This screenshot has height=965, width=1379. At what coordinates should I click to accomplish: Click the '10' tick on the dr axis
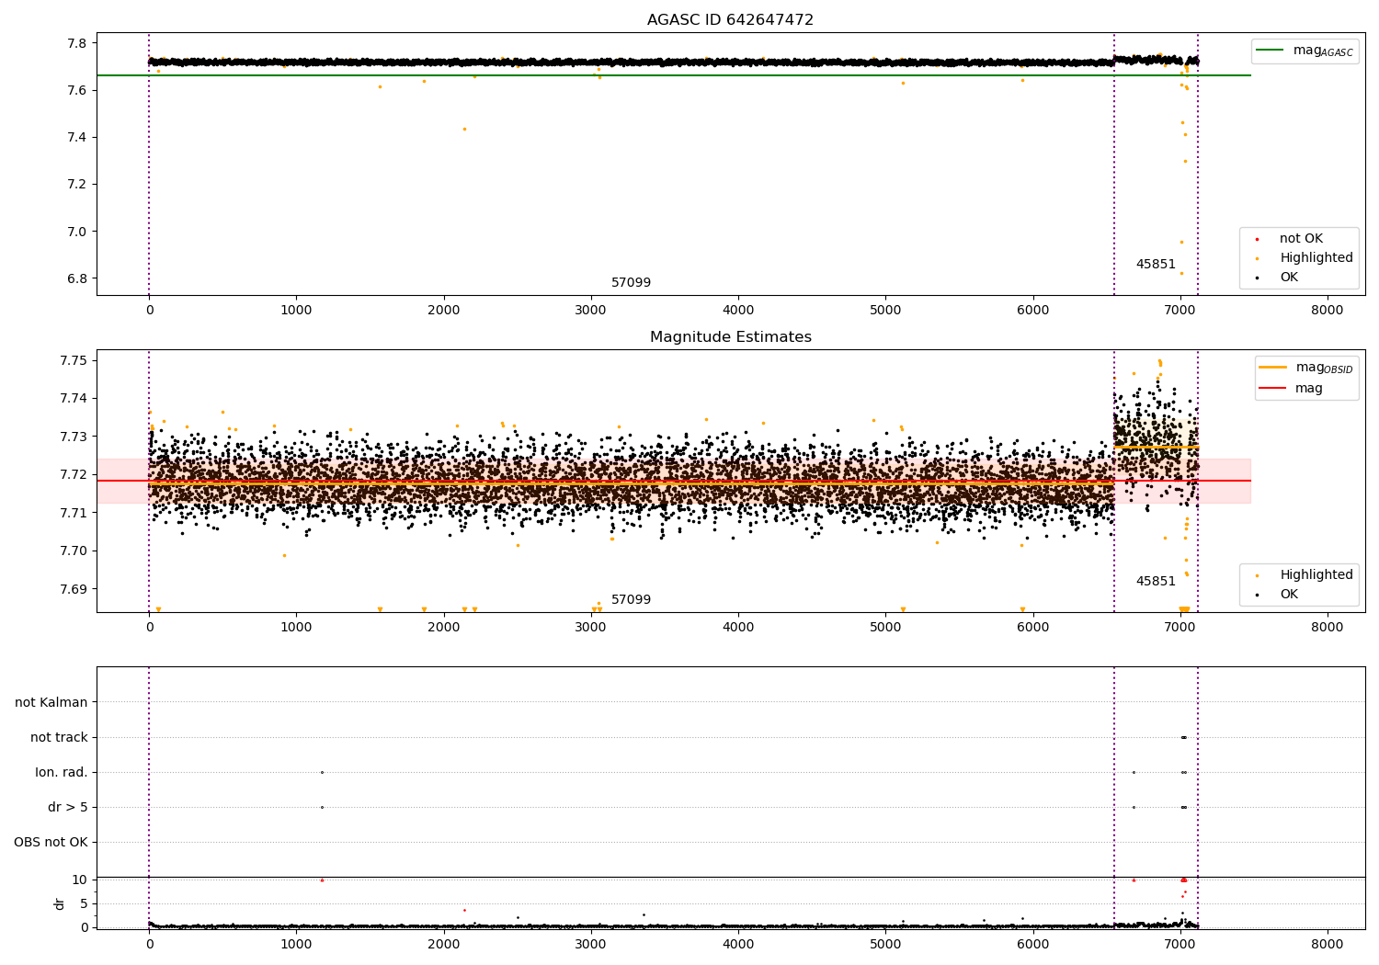80,880
